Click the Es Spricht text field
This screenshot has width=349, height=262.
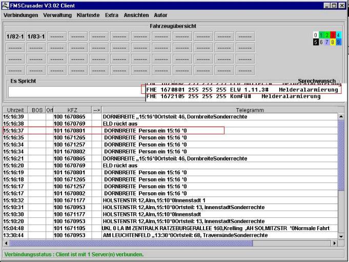[x=77, y=91]
